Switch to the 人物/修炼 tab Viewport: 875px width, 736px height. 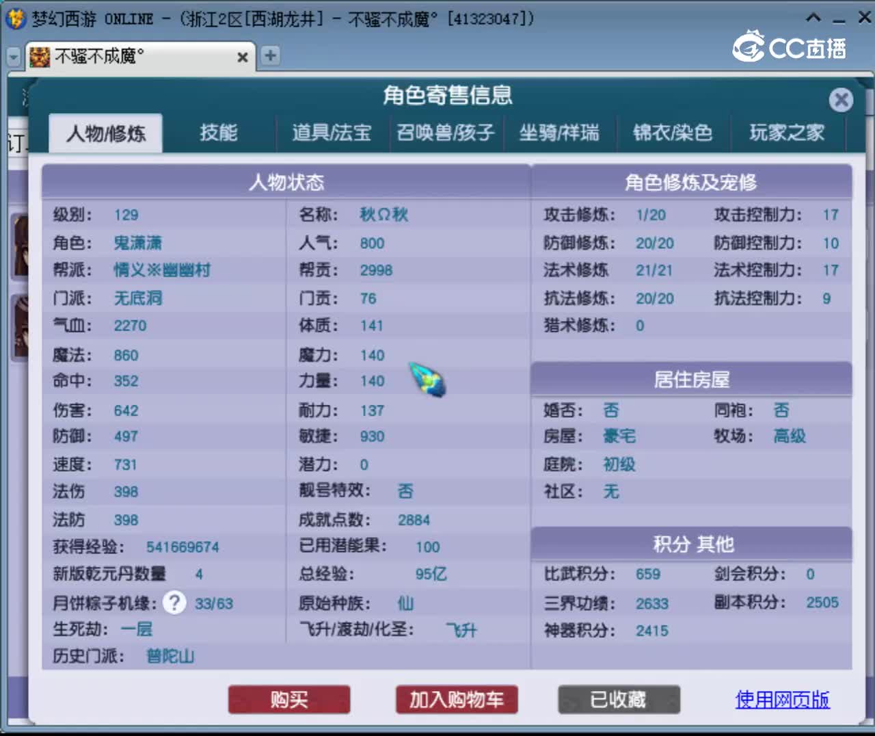coord(106,133)
